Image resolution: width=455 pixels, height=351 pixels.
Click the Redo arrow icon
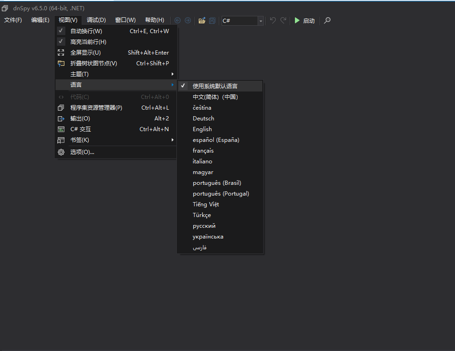click(x=283, y=21)
